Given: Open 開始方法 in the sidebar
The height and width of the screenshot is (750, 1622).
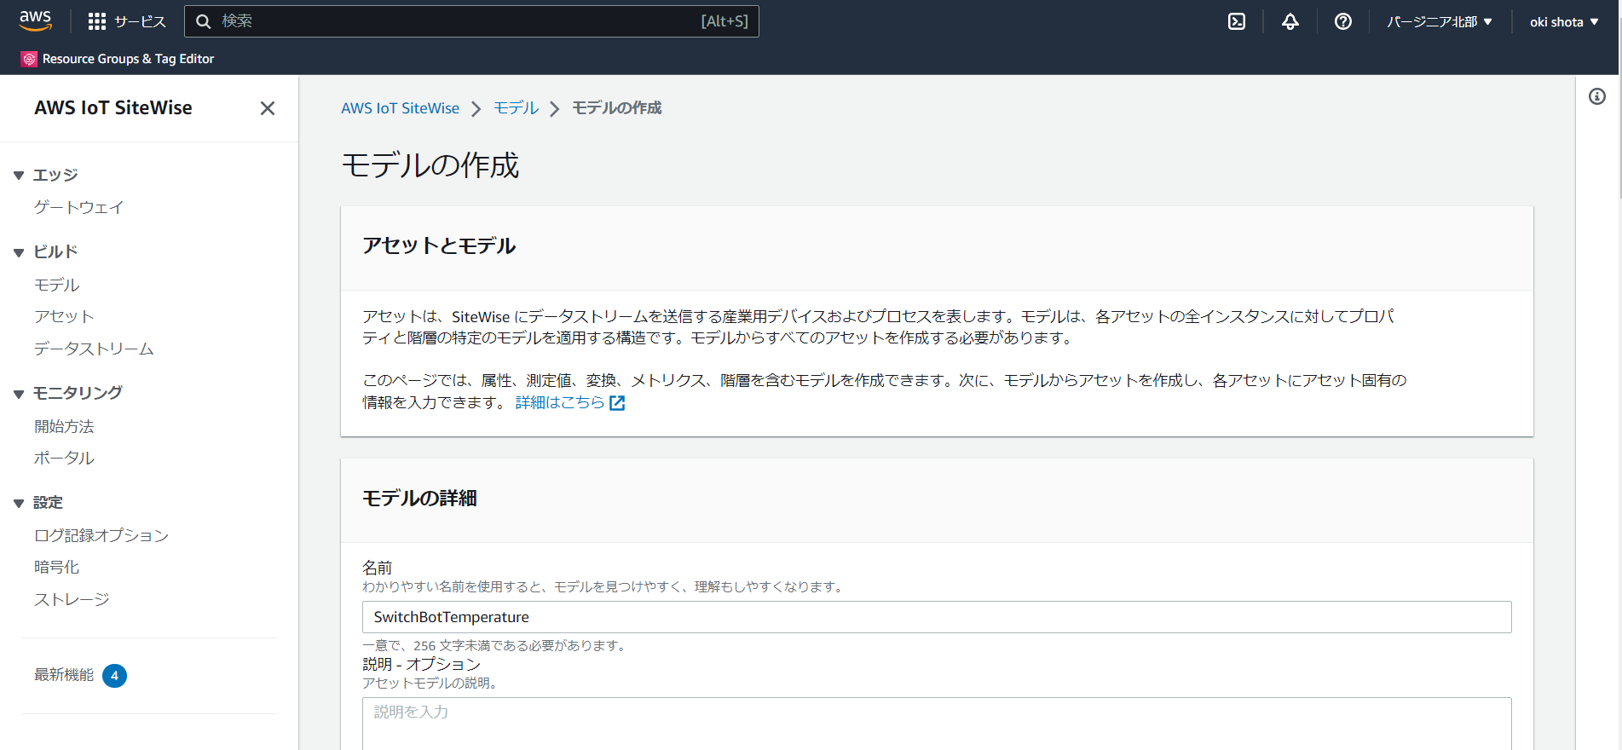Looking at the screenshot, I should 64,426.
